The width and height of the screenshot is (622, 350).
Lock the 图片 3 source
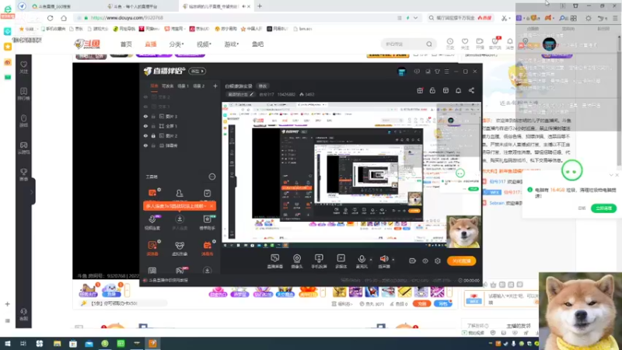pyautogui.click(x=153, y=116)
